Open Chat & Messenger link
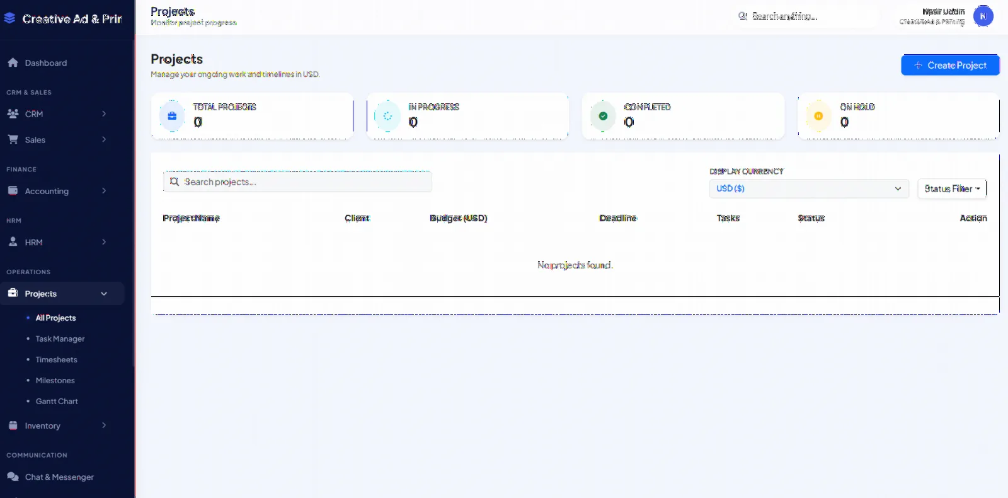 point(59,477)
